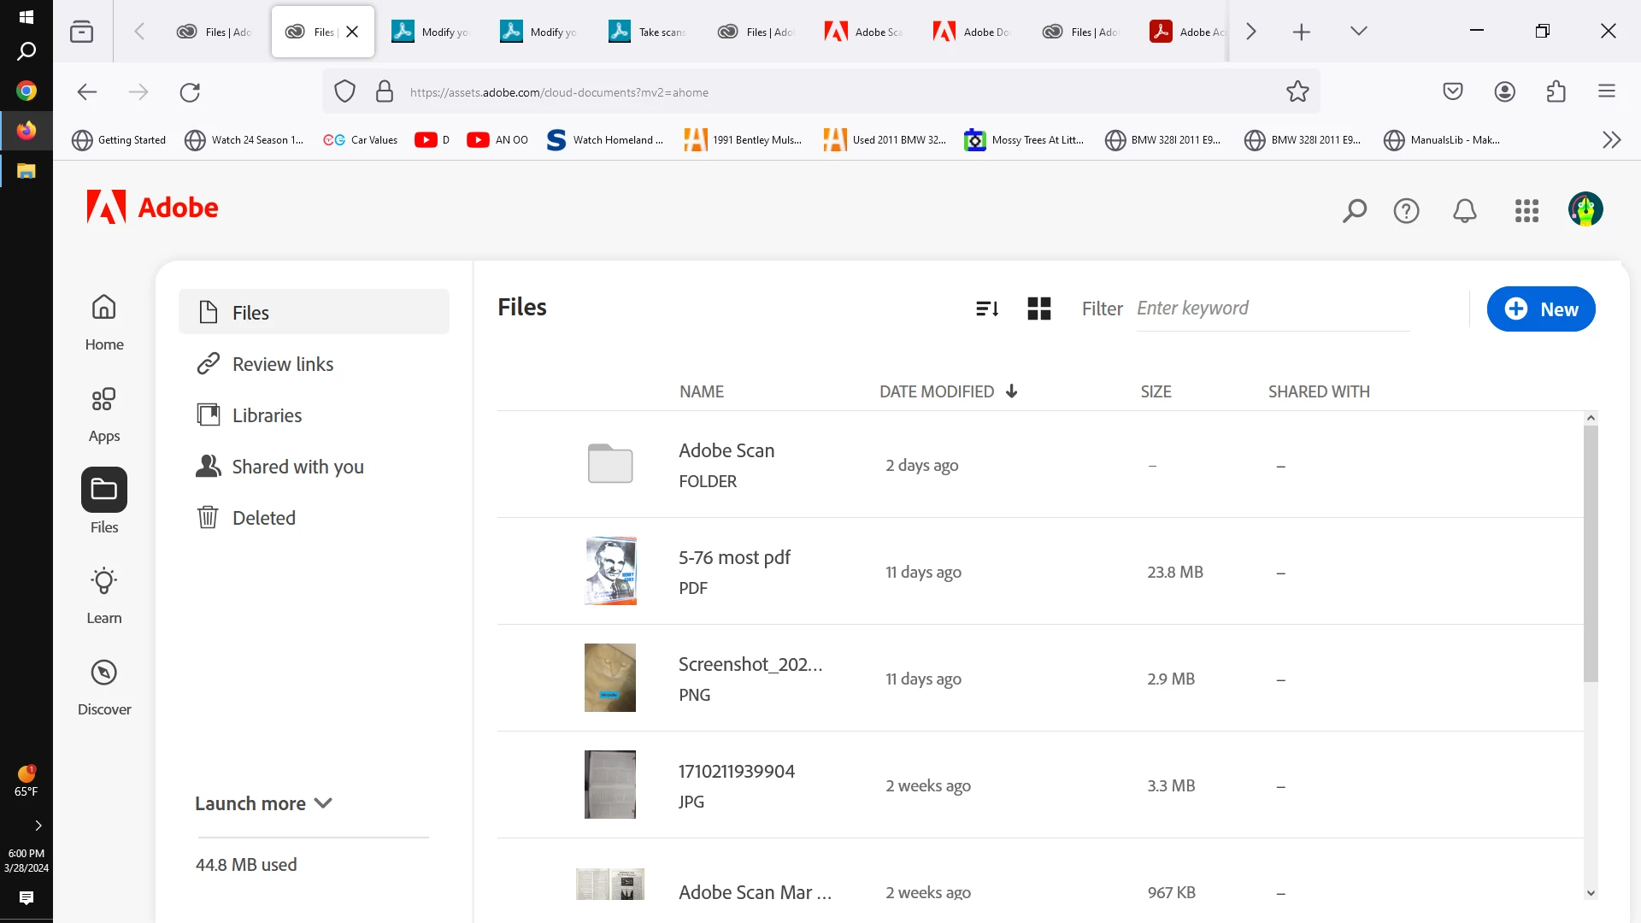Open the notifications bell
The image size is (1641, 923).
[x=1465, y=210]
